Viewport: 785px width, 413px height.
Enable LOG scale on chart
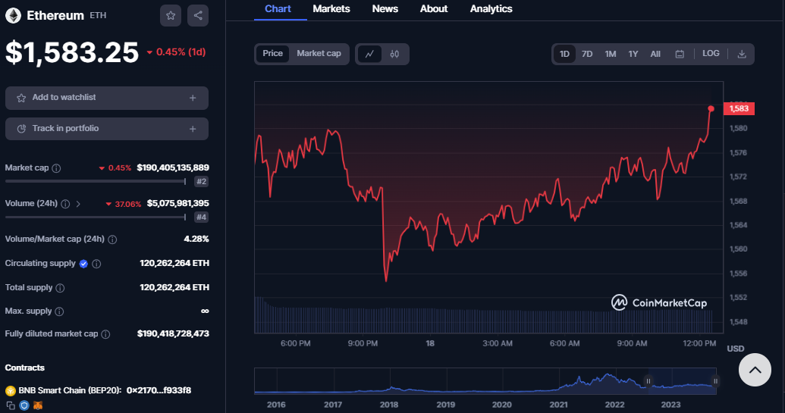click(711, 54)
